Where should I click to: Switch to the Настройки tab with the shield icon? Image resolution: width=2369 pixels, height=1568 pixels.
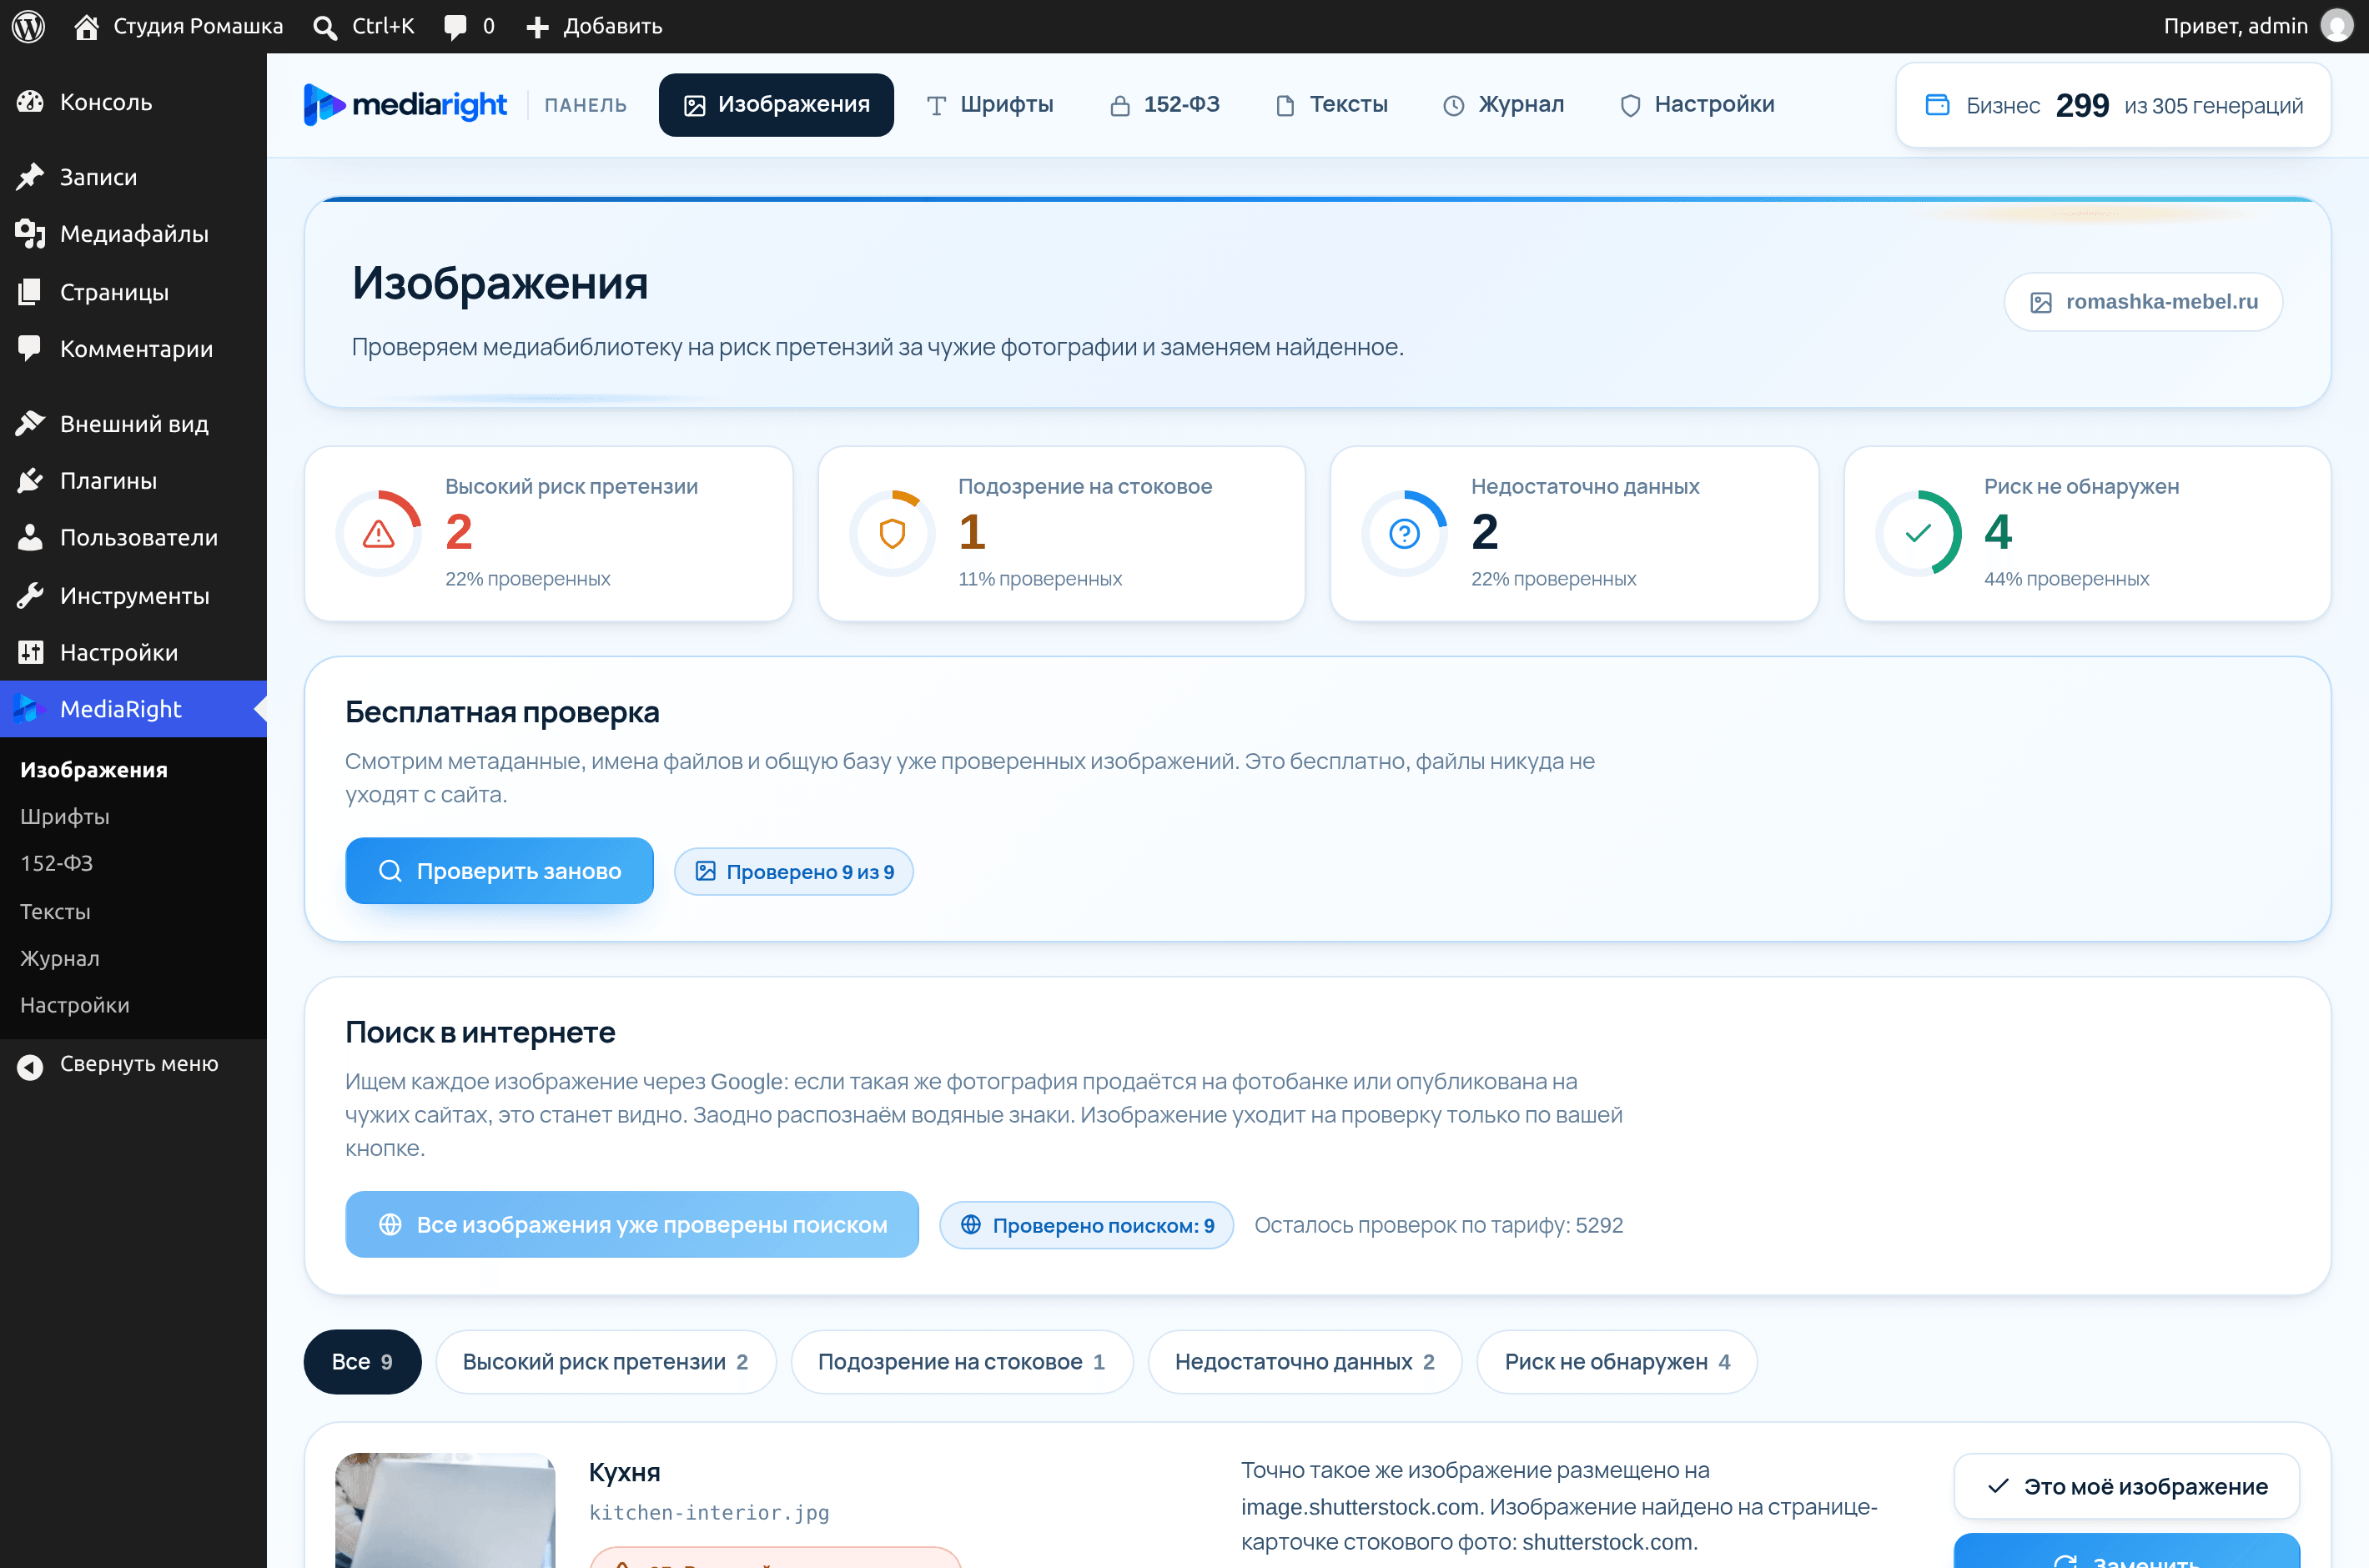pos(1697,105)
